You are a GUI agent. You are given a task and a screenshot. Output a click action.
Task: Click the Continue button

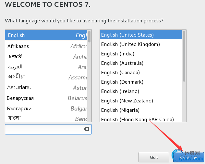coord(188,157)
